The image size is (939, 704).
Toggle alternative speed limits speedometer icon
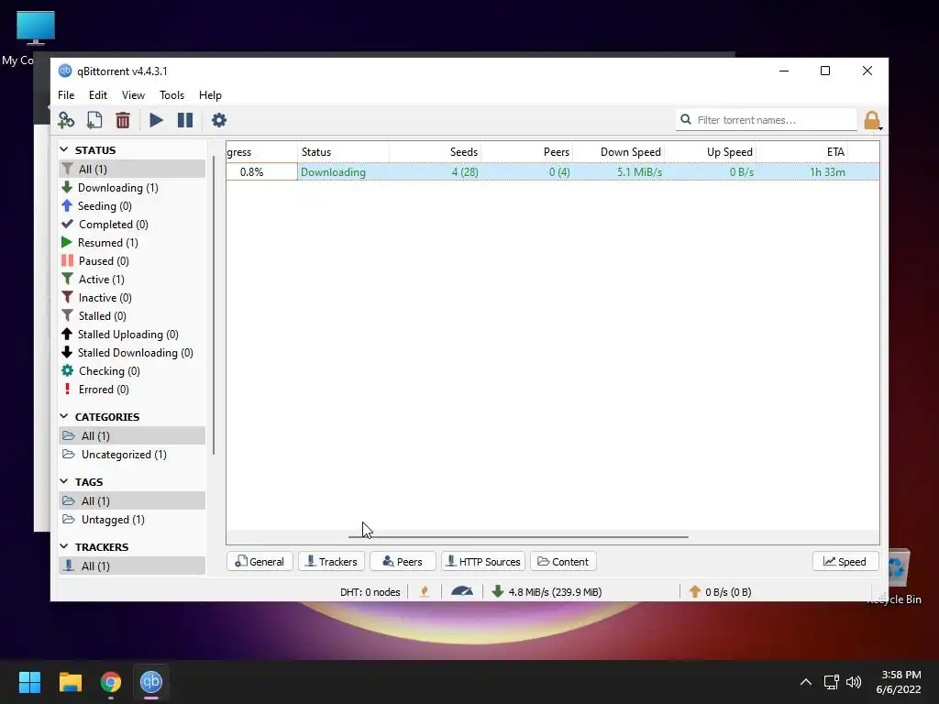tap(462, 591)
